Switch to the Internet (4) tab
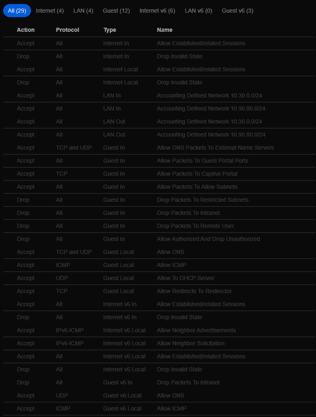The width and height of the screenshot is (316, 417). pos(50,10)
